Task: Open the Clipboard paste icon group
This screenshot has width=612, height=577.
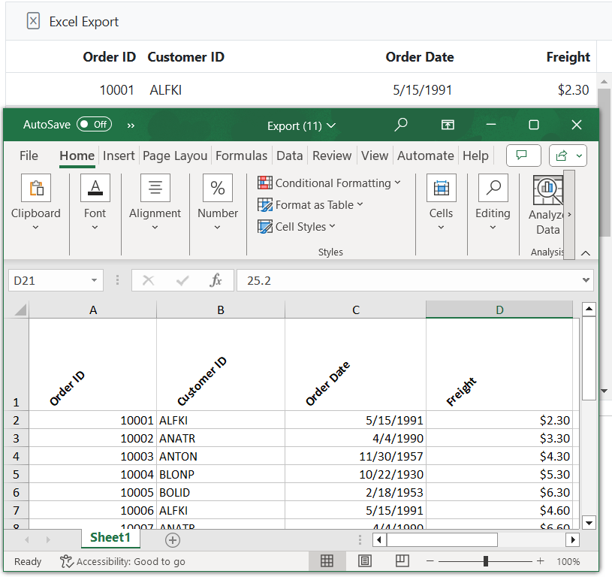Action: [35, 188]
